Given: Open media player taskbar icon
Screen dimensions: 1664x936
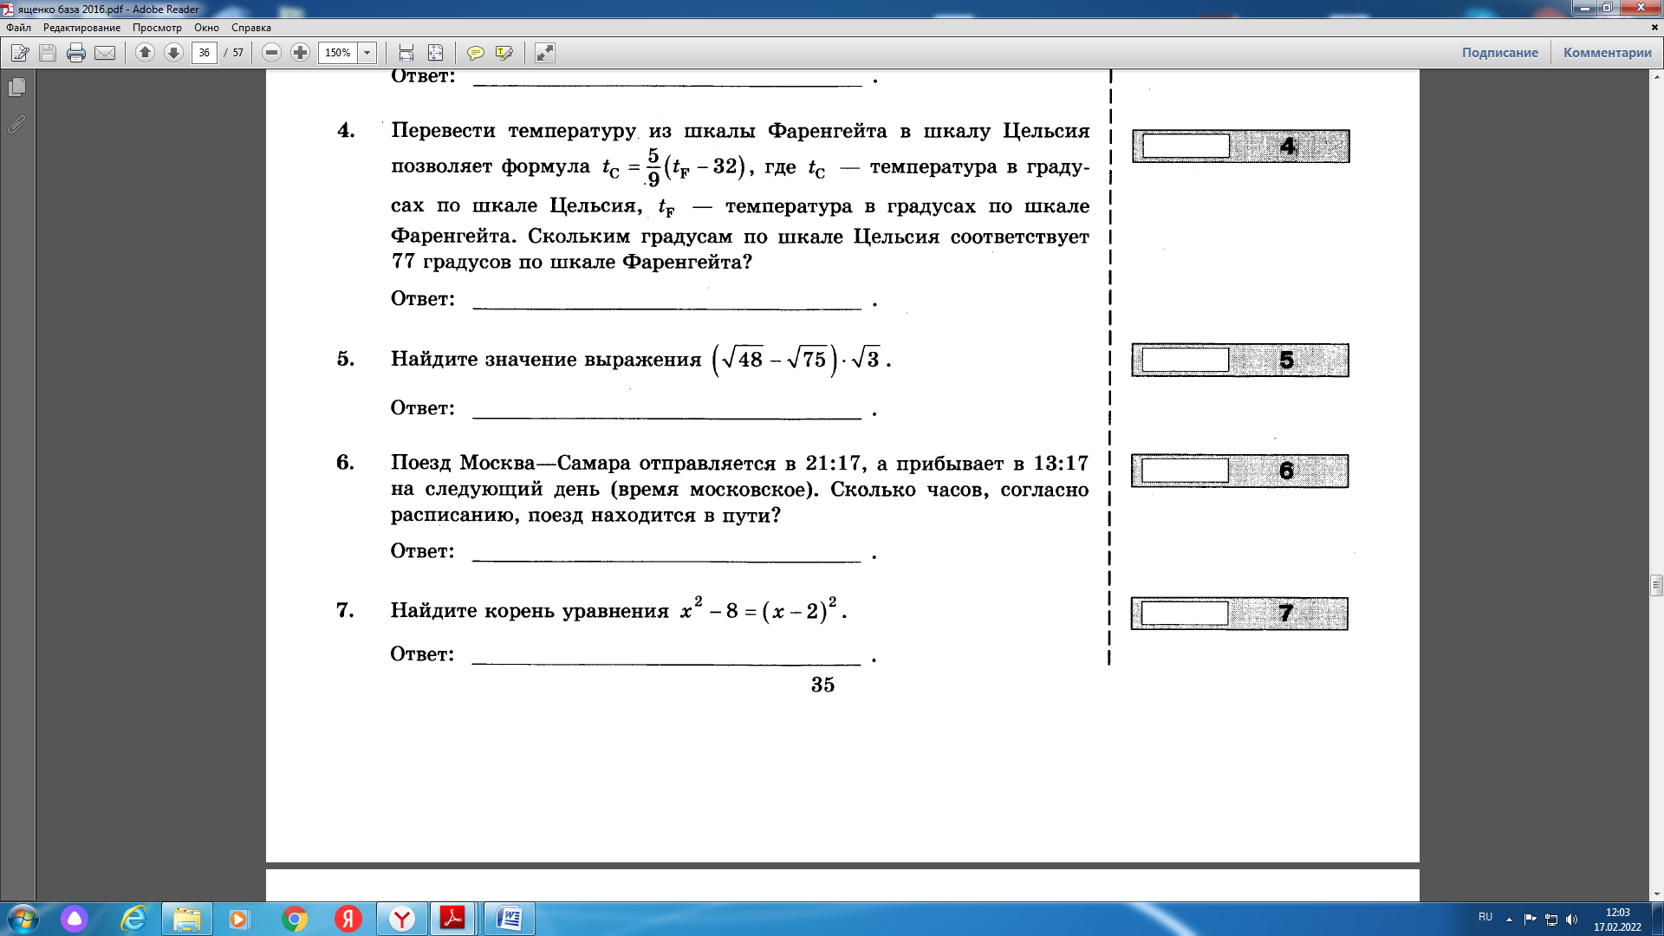Looking at the screenshot, I should [238, 919].
